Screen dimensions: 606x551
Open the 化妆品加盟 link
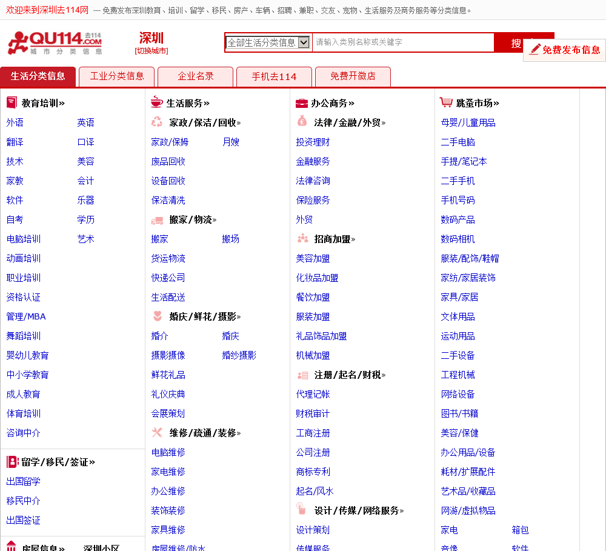click(x=317, y=278)
